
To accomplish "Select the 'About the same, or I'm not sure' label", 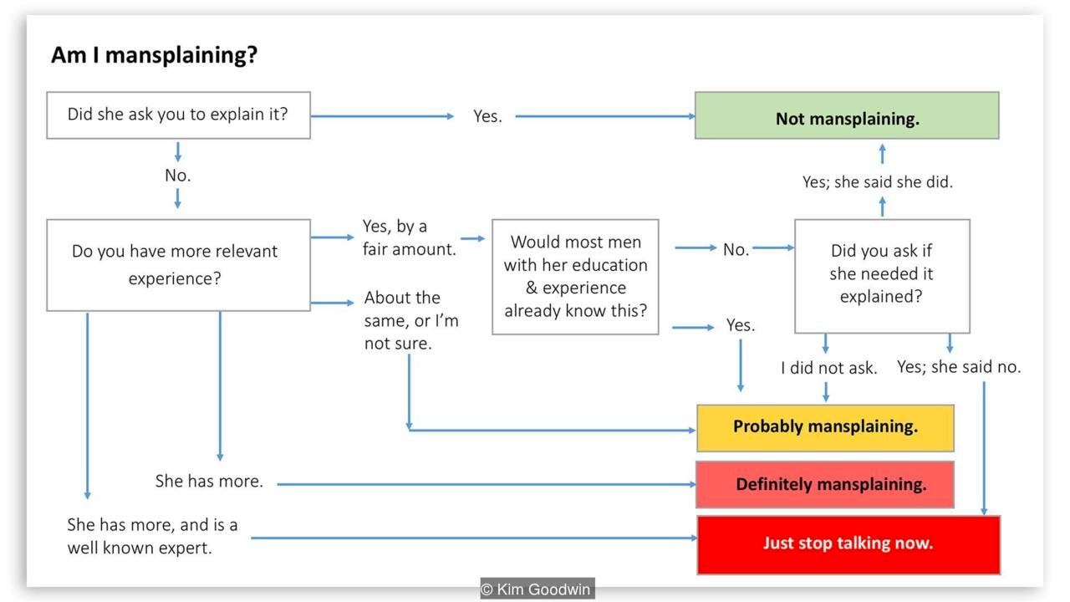I will tap(410, 320).
